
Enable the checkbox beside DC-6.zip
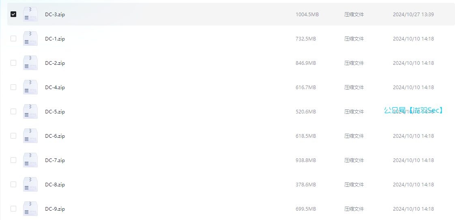(x=13, y=136)
